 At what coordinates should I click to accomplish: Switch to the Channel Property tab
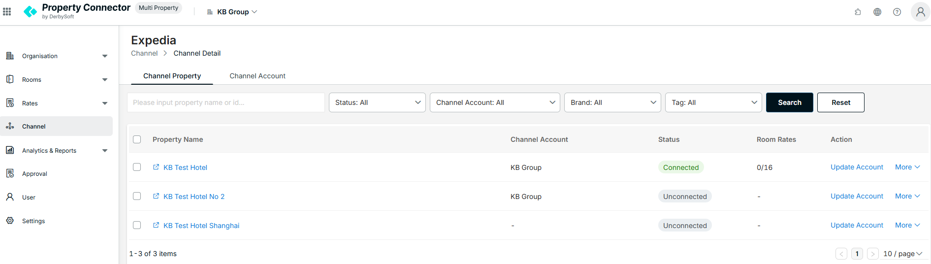coord(172,76)
